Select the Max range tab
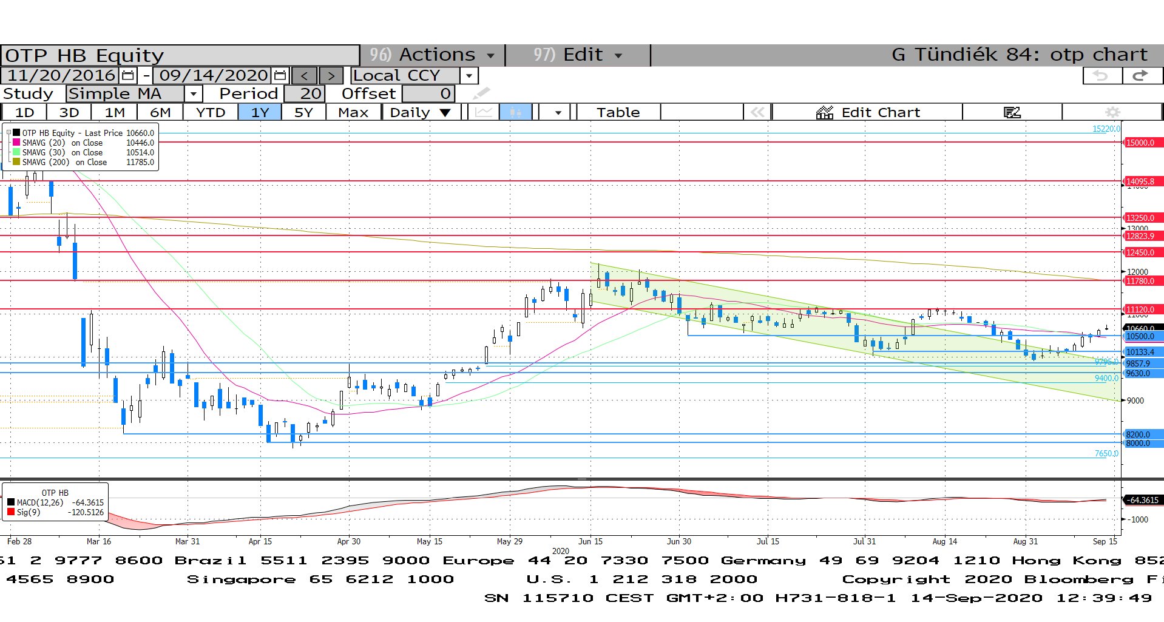1164x622 pixels. (x=353, y=112)
